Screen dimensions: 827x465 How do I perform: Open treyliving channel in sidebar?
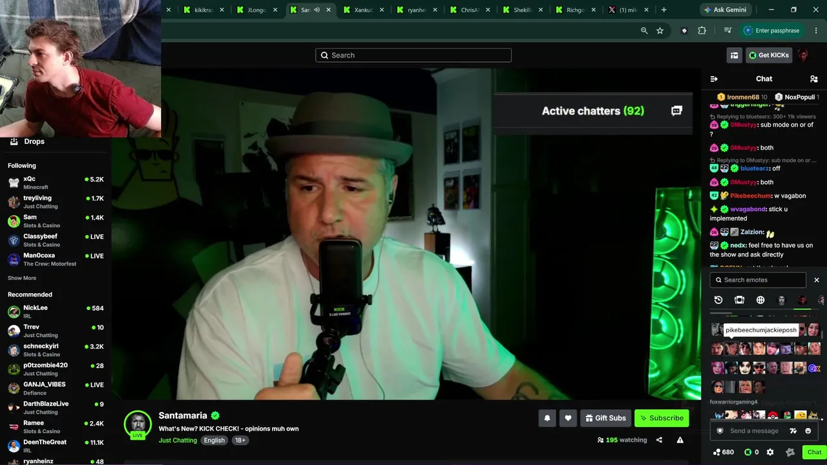click(x=56, y=202)
